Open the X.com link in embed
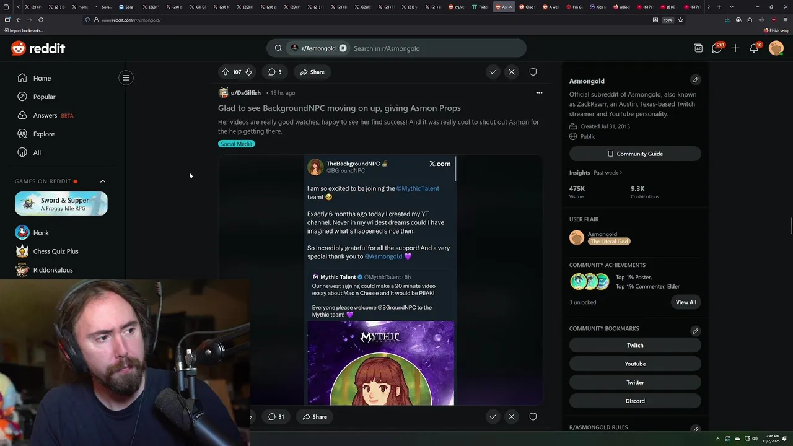This screenshot has height=446, width=793. (x=440, y=164)
